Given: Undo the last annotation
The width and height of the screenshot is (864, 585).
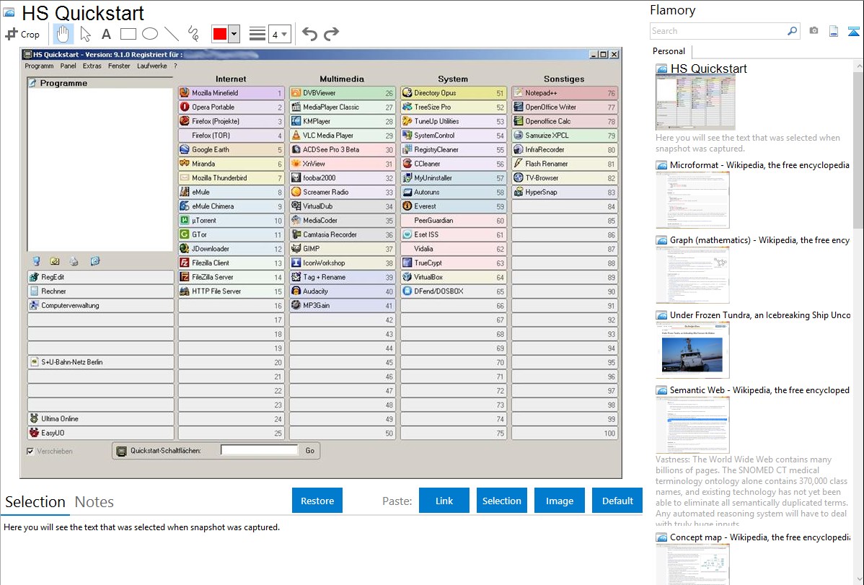Looking at the screenshot, I should click(309, 34).
